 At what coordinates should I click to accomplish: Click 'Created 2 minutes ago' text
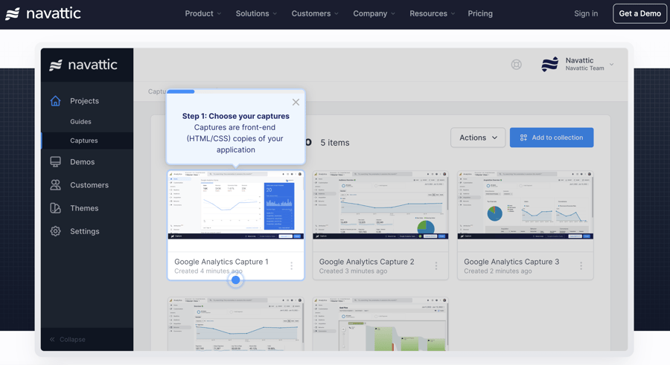(498, 271)
